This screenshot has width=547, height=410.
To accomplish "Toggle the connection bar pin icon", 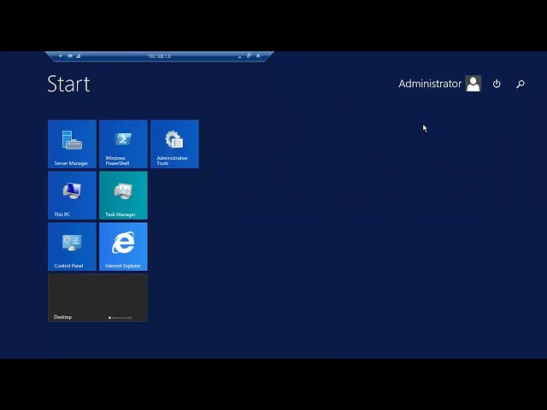I will [70, 56].
